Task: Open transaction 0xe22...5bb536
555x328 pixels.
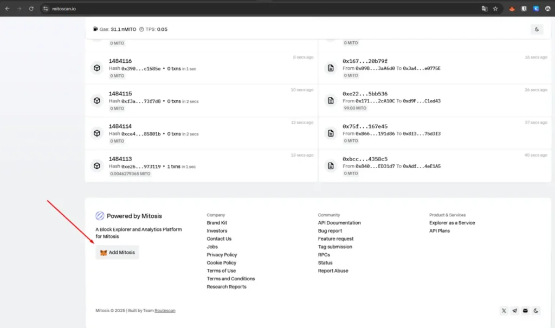Action: 365,93
